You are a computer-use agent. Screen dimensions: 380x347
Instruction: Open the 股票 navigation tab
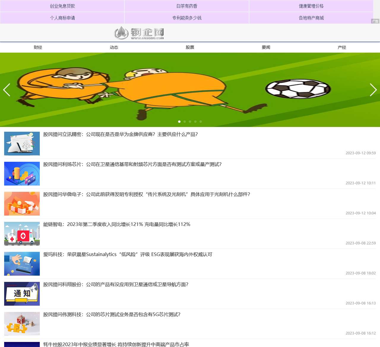click(190, 47)
